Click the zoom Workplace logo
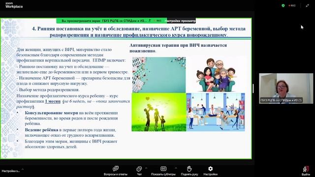The width and height of the screenshot is (315, 177). coord(14,5)
